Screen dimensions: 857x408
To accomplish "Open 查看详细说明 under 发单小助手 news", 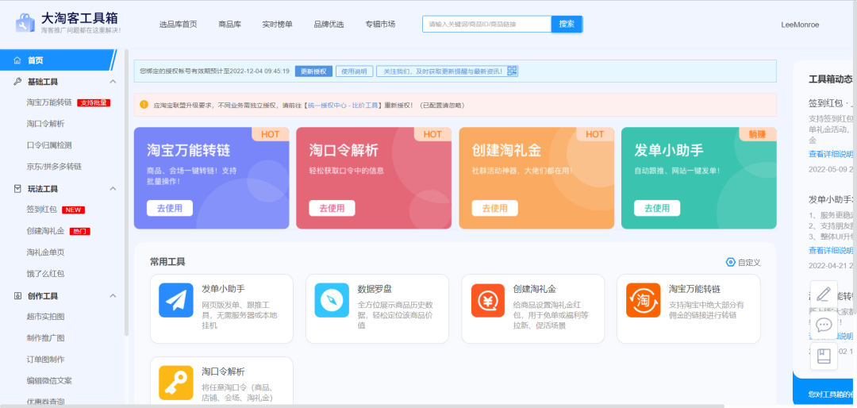I will [x=831, y=251].
